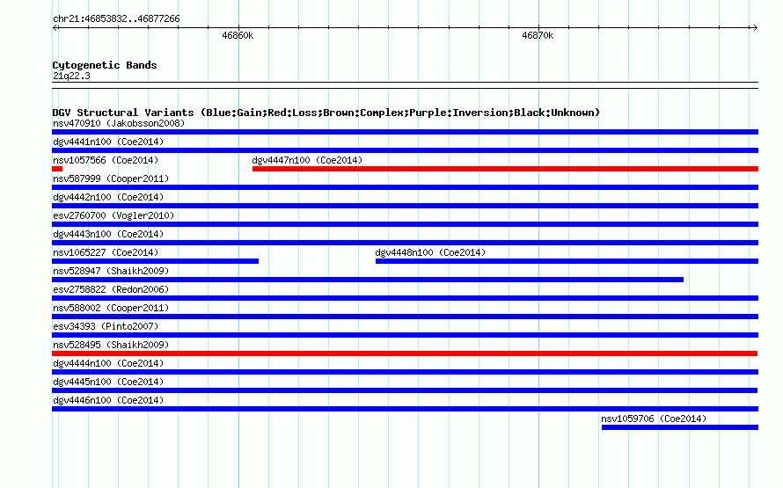Open esv2758822 (Redon2006) label
Screen dimensions: 783x488
click(111, 289)
